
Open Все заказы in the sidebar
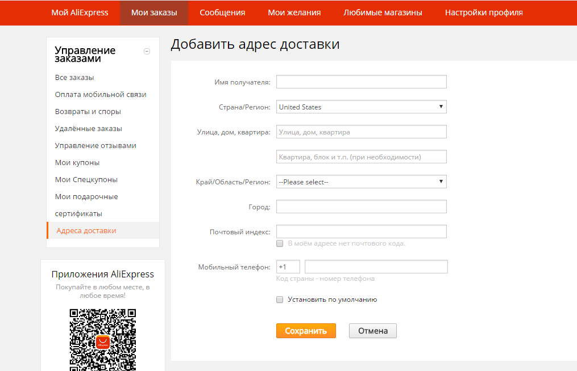point(74,78)
